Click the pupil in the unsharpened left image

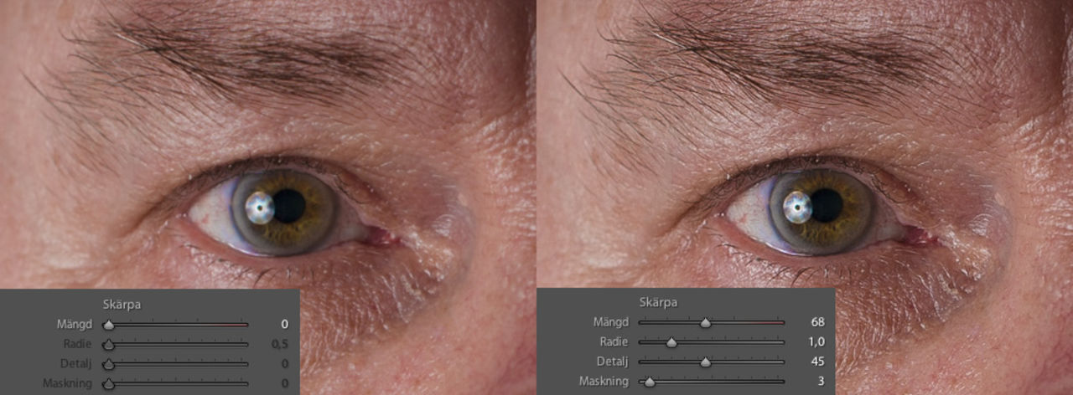click(289, 206)
